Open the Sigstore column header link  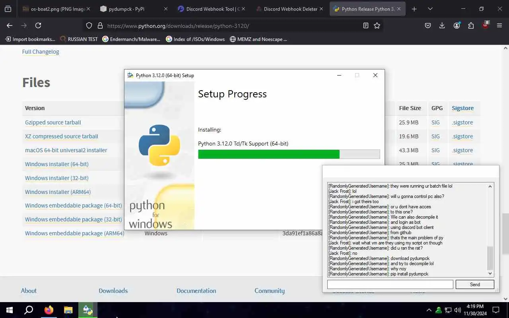[462, 108]
